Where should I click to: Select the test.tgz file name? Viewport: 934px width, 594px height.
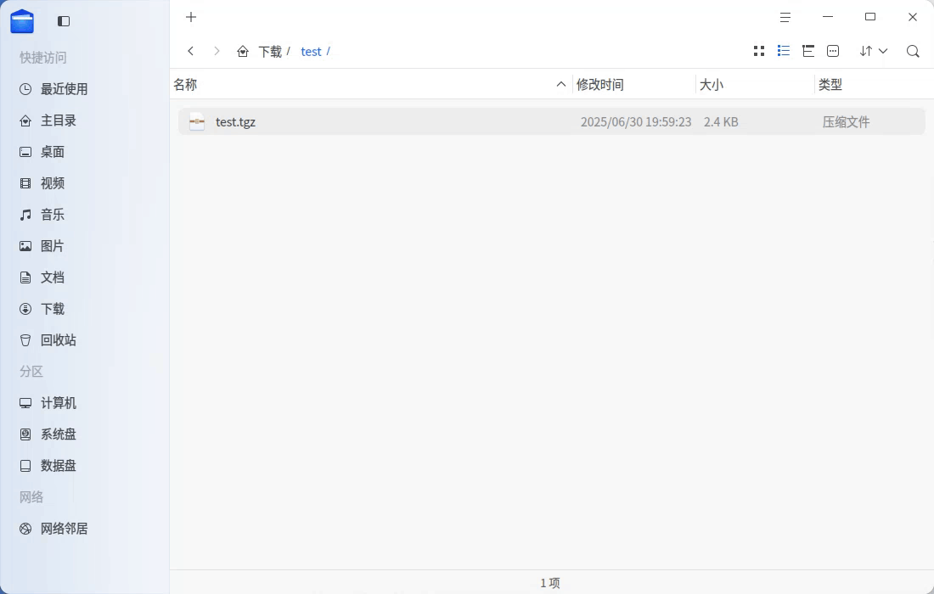235,122
